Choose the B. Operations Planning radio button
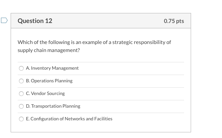 tap(21, 81)
